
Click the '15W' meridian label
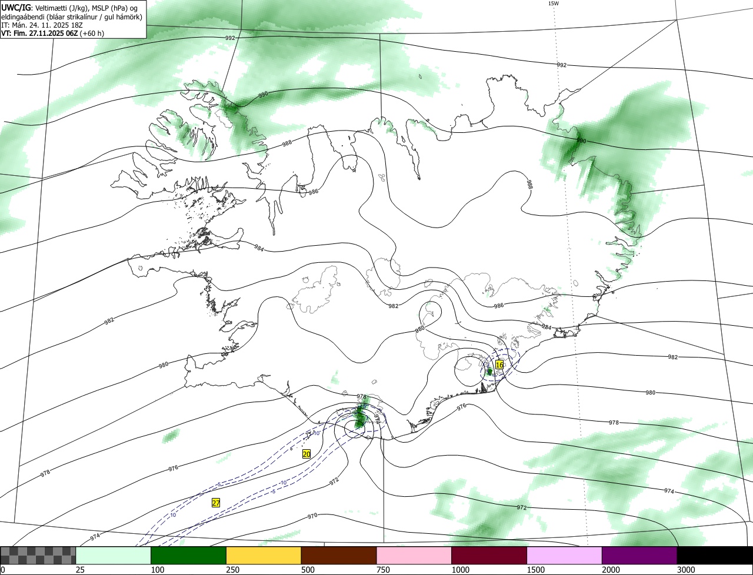coord(553,4)
